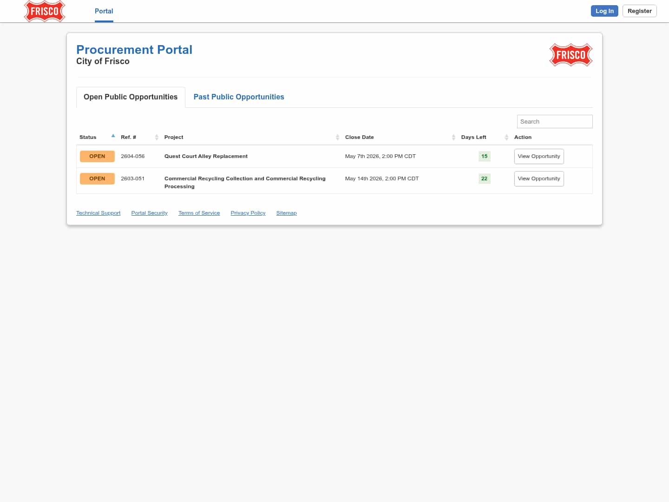Open the Terms of Service link
This screenshot has height=502, width=669.
click(x=199, y=213)
